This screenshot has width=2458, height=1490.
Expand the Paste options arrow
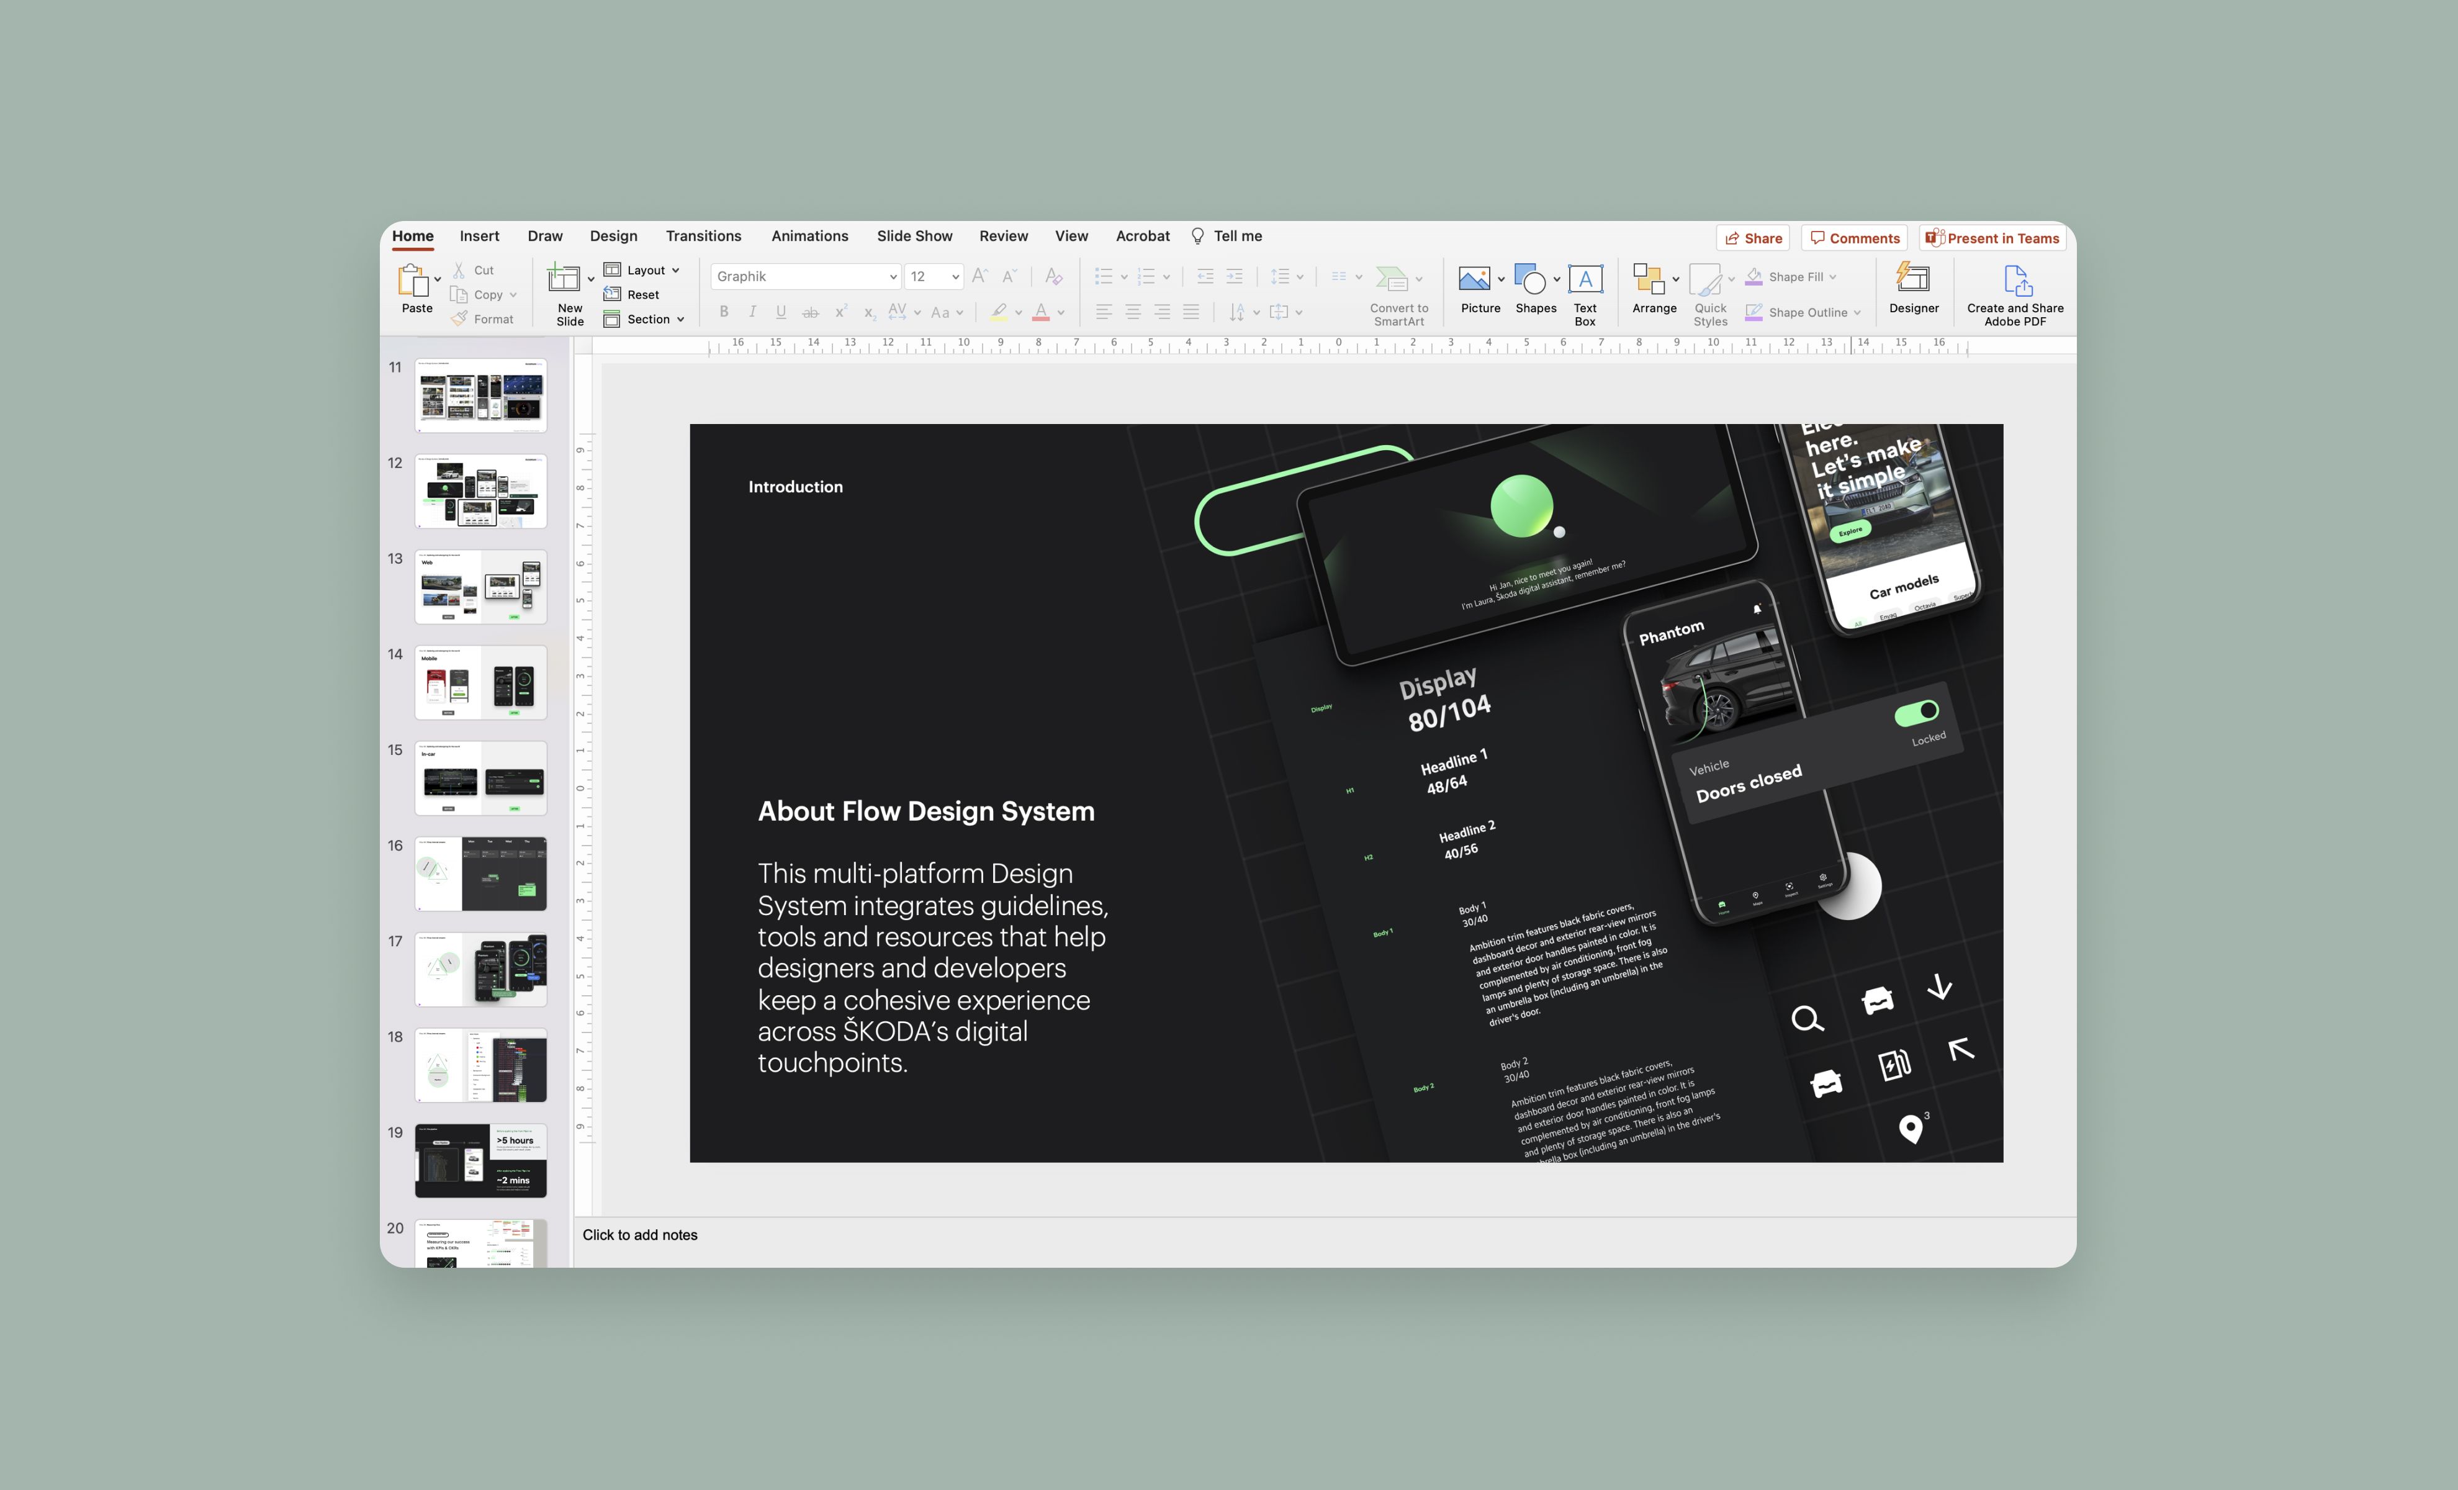pos(437,279)
